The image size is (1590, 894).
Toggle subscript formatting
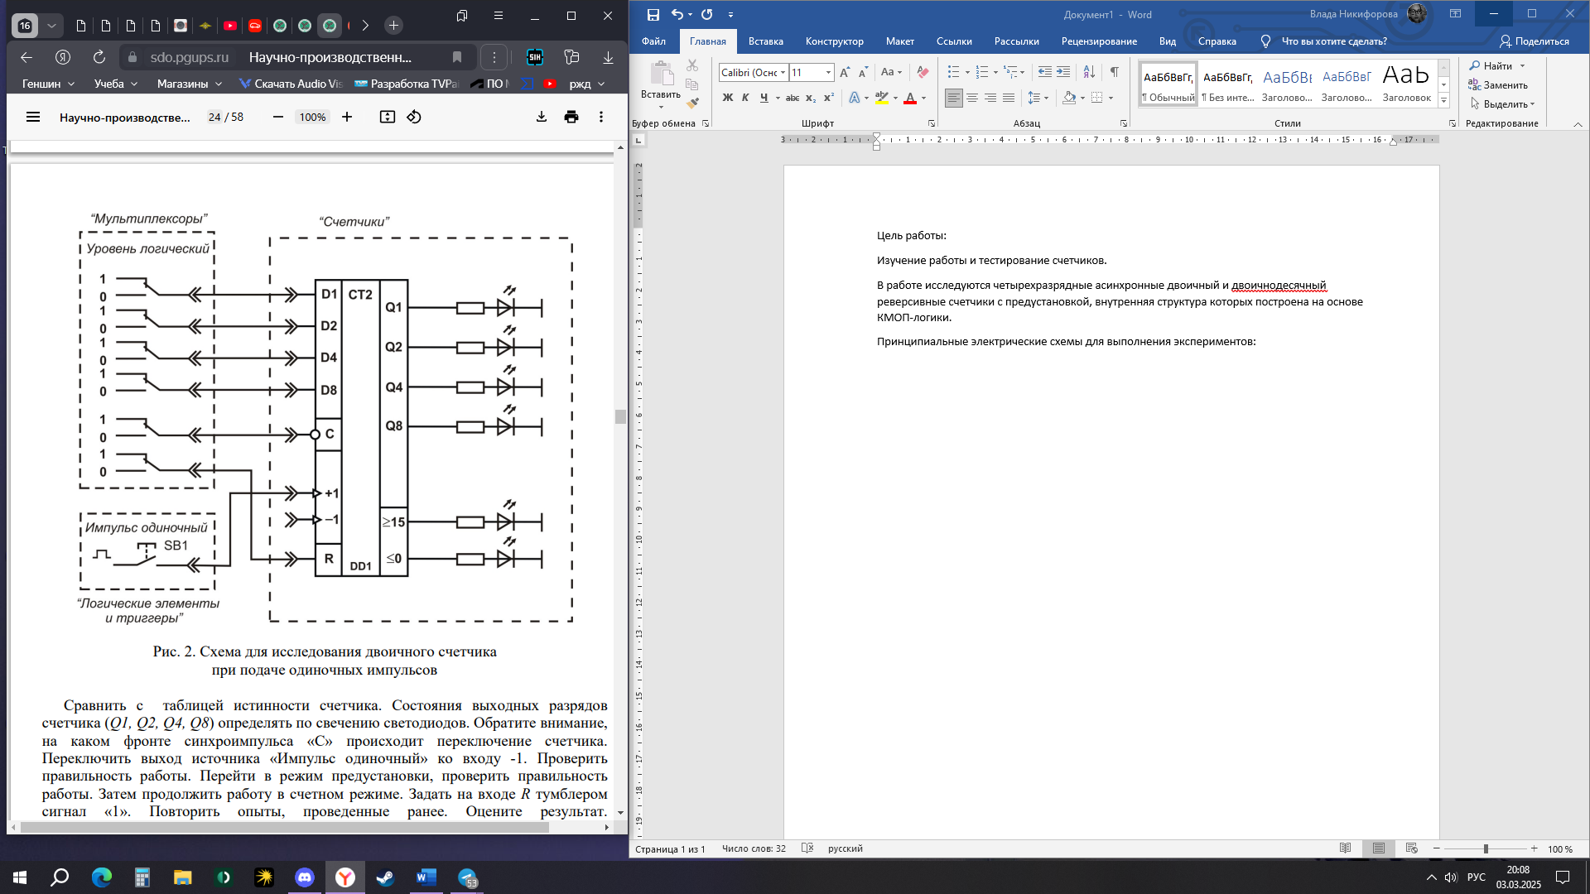(811, 99)
